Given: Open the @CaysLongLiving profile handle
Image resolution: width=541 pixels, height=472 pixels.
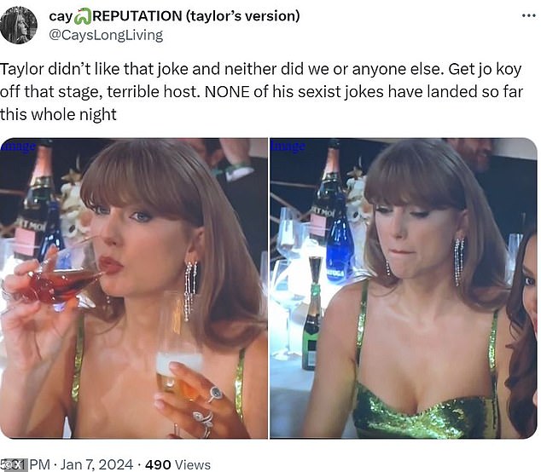Looking at the screenshot, I should tap(106, 35).
